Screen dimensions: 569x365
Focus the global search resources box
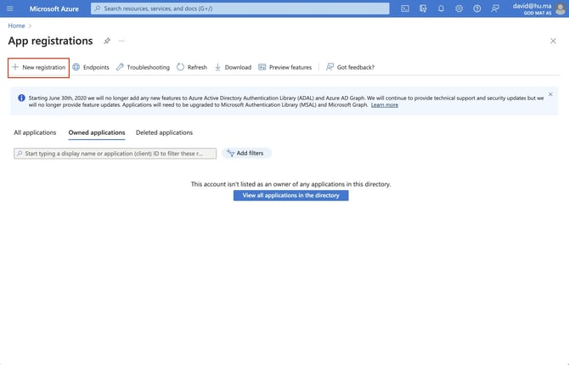(x=239, y=8)
